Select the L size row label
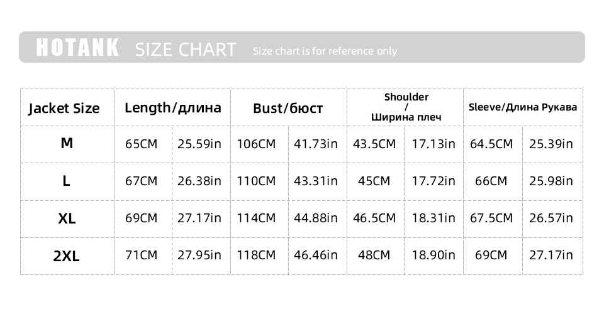The image size is (604, 312). (66, 181)
